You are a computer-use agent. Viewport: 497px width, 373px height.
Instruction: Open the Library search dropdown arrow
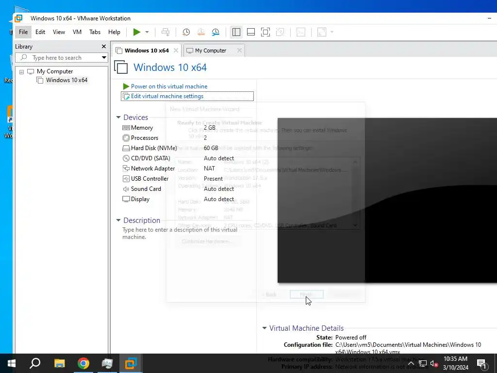[x=104, y=57]
